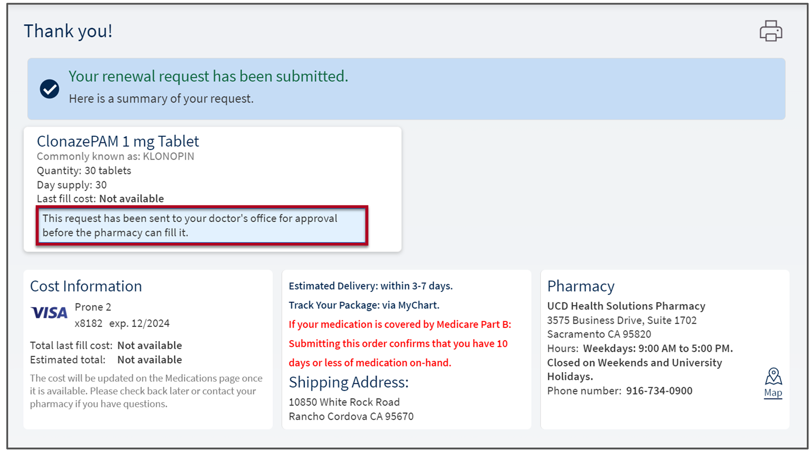The height and width of the screenshot is (453, 812).
Task: Select 'Closed on Weekends and University Holidays.'
Action: click(635, 370)
